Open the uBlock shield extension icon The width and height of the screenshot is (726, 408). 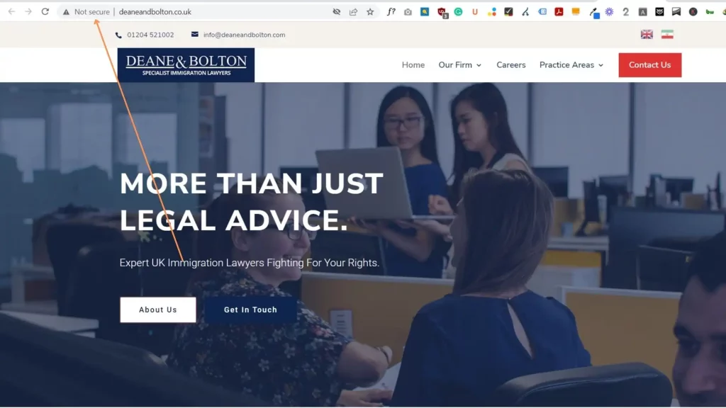(442, 13)
